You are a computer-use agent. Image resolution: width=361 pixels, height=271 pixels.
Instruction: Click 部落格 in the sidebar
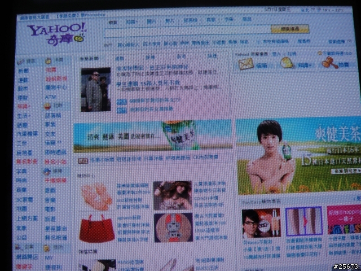(53, 115)
